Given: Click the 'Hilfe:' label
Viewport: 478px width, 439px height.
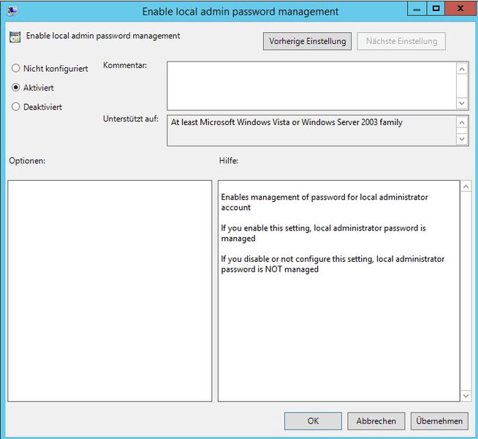Looking at the screenshot, I should pos(229,160).
